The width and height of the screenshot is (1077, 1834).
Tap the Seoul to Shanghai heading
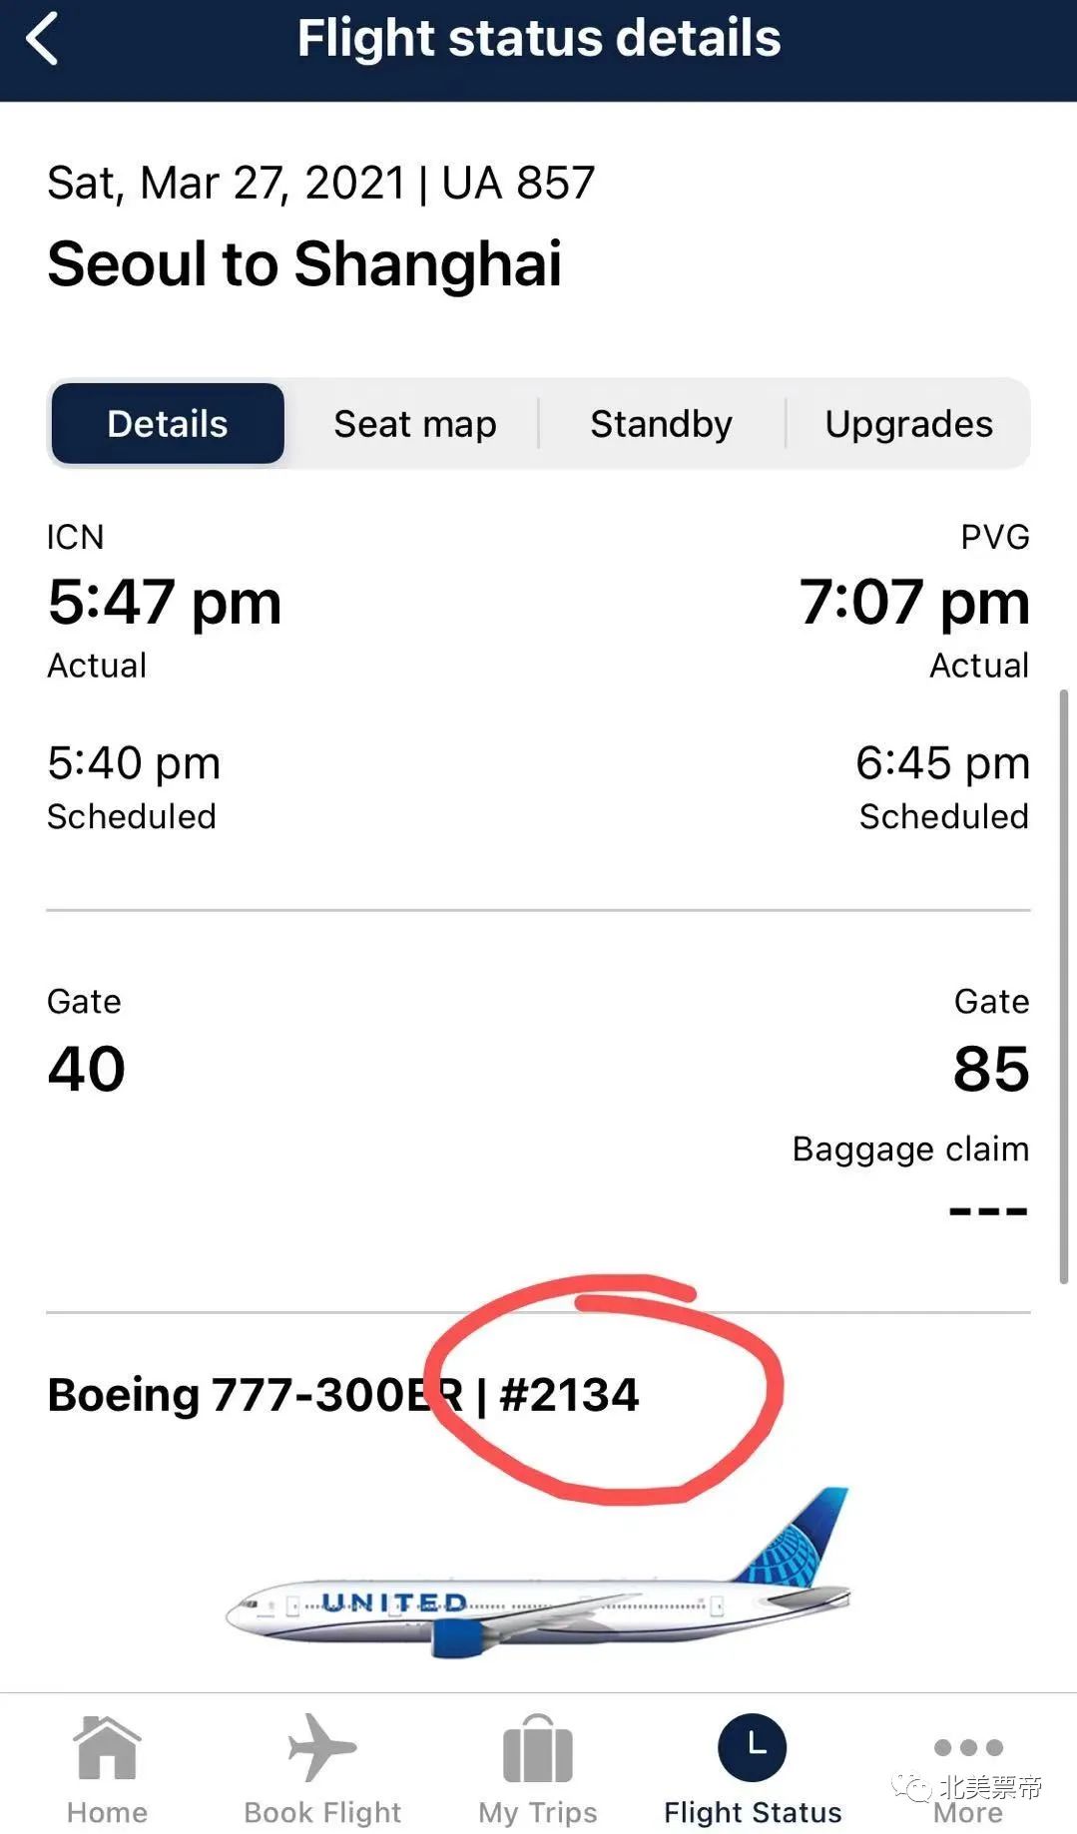304,263
